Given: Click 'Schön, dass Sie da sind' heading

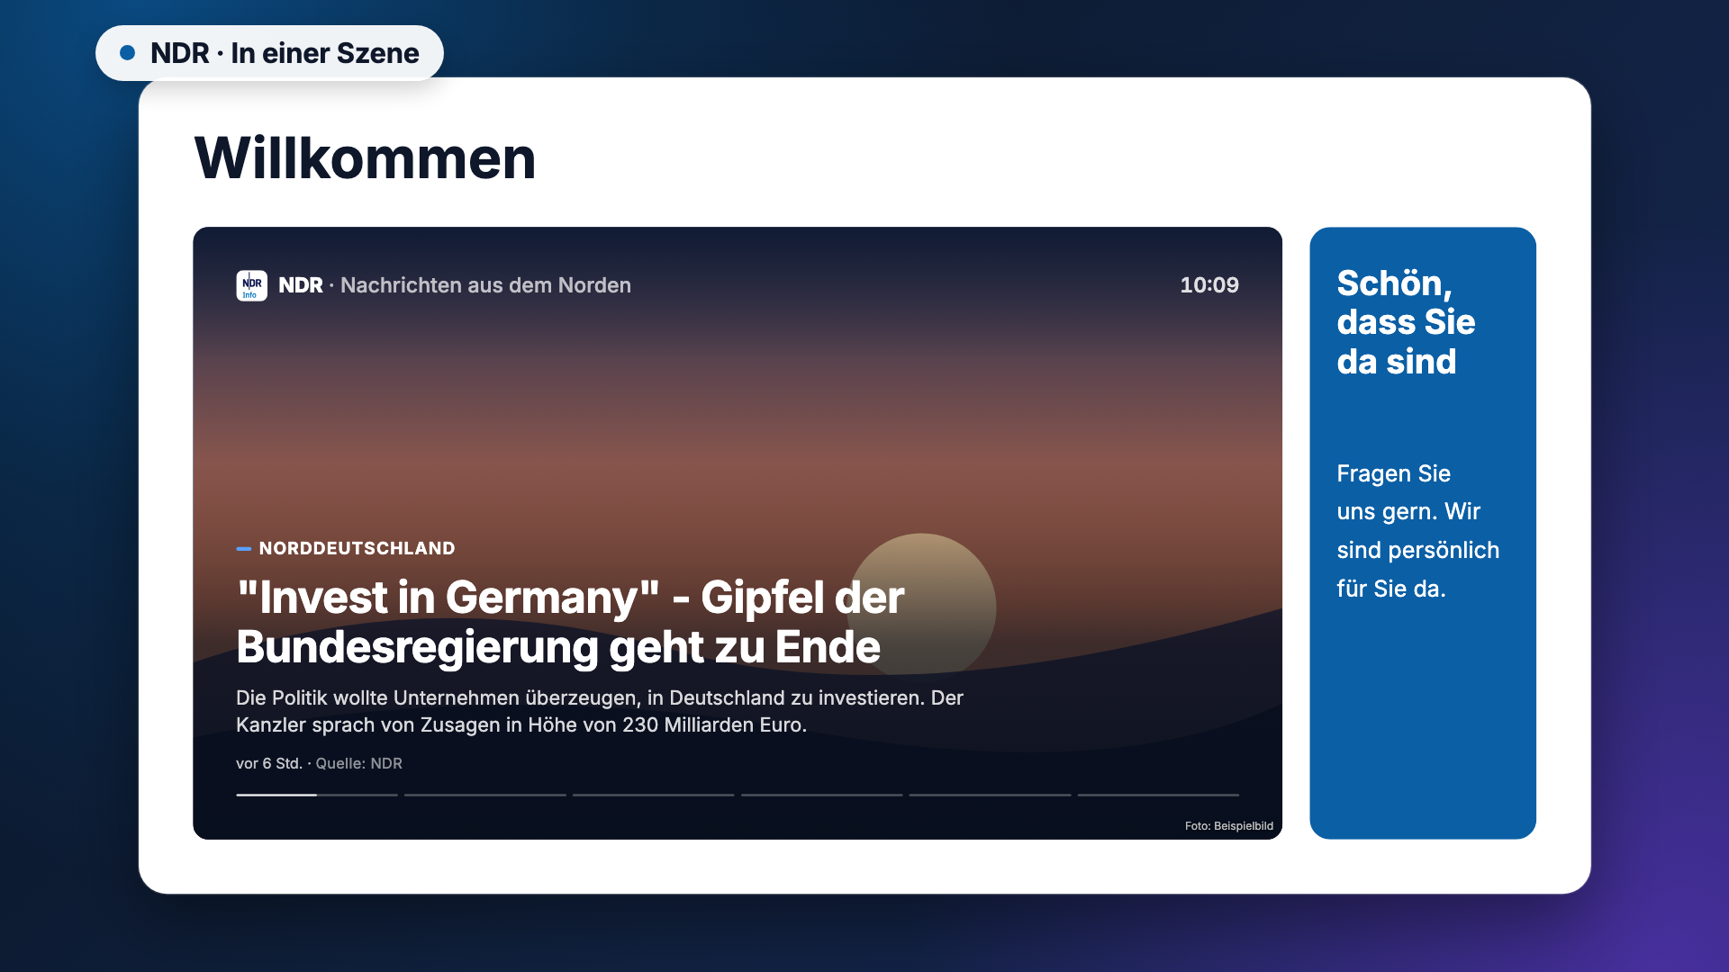Looking at the screenshot, I should pos(1406,322).
